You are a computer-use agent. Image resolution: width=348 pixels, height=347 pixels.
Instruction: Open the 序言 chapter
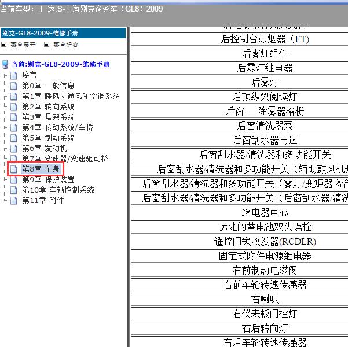pyautogui.click(x=30, y=75)
